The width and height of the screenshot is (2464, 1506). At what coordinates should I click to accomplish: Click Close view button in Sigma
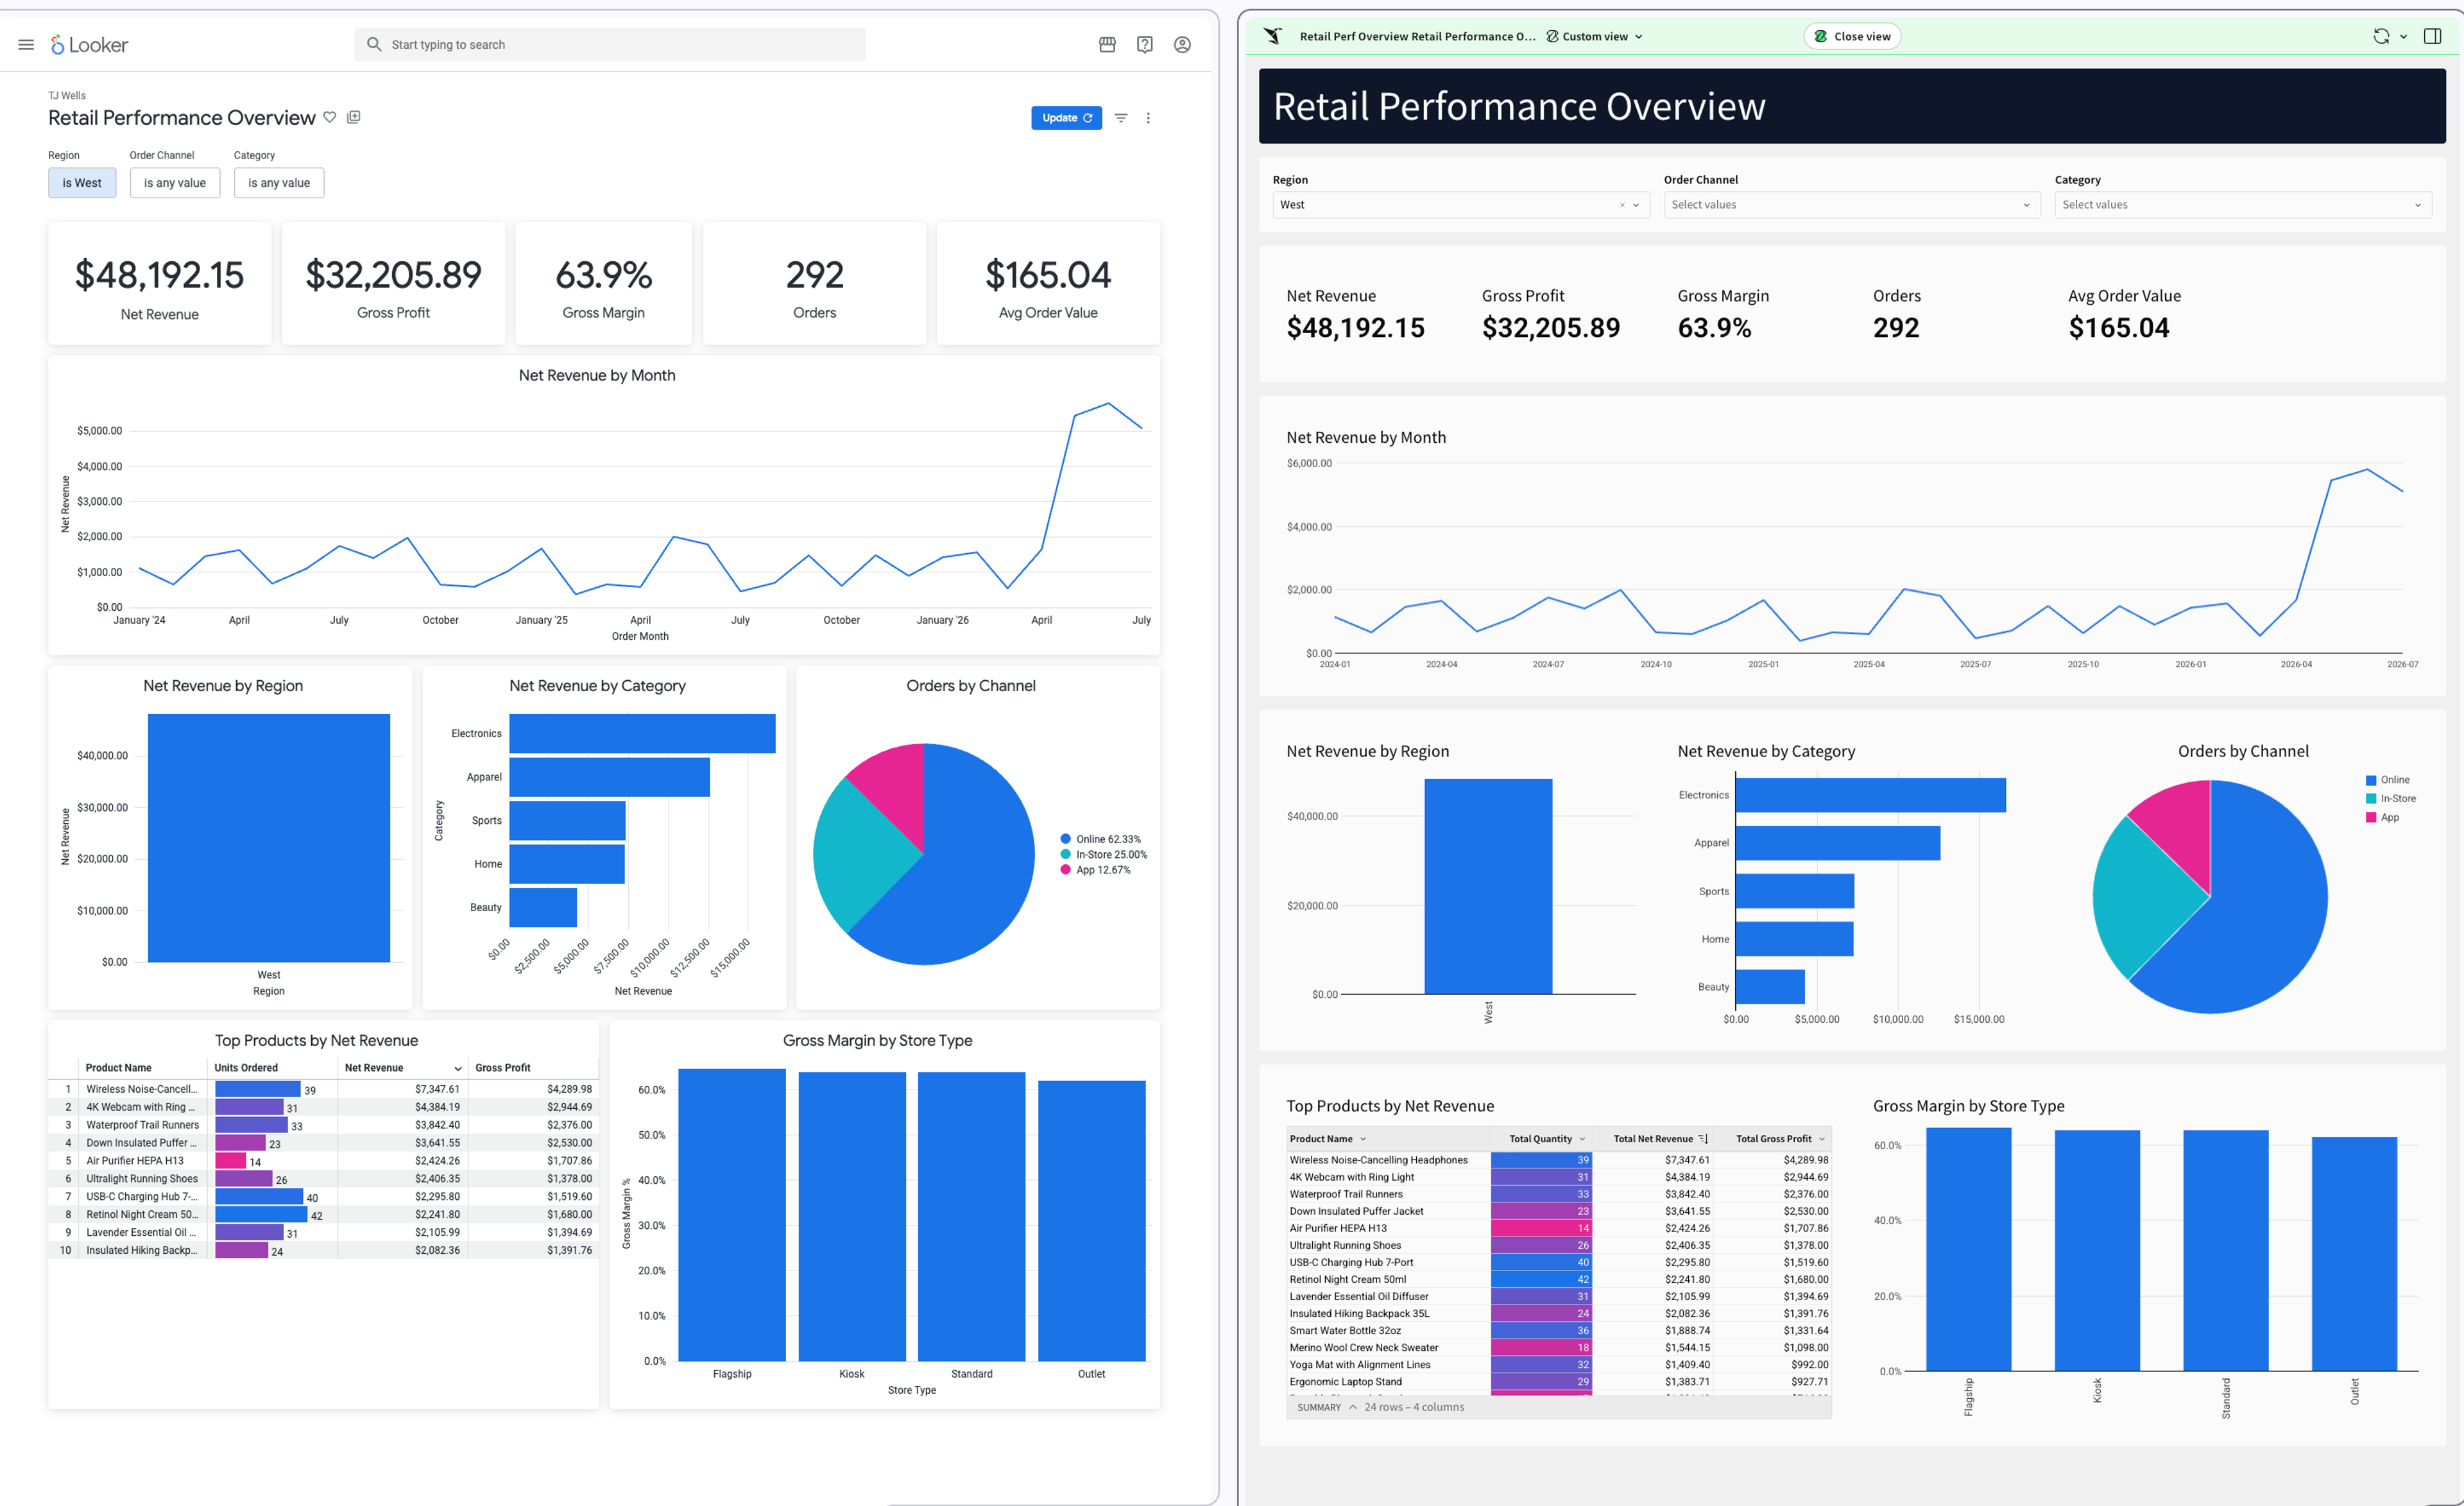(1852, 36)
